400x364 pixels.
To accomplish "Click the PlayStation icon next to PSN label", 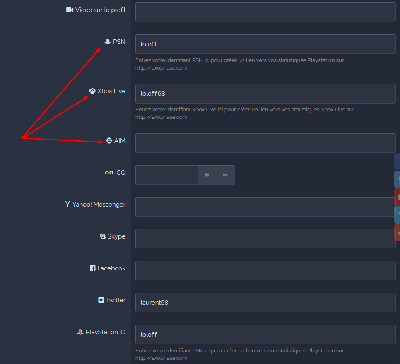I will [107, 41].
